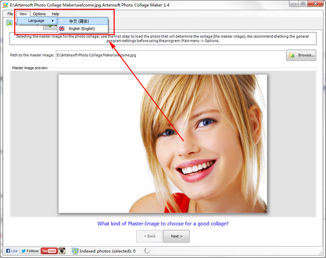Click the Twitter Follow button
This screenshot has width=326, height=258.
[x=30, y=251]
